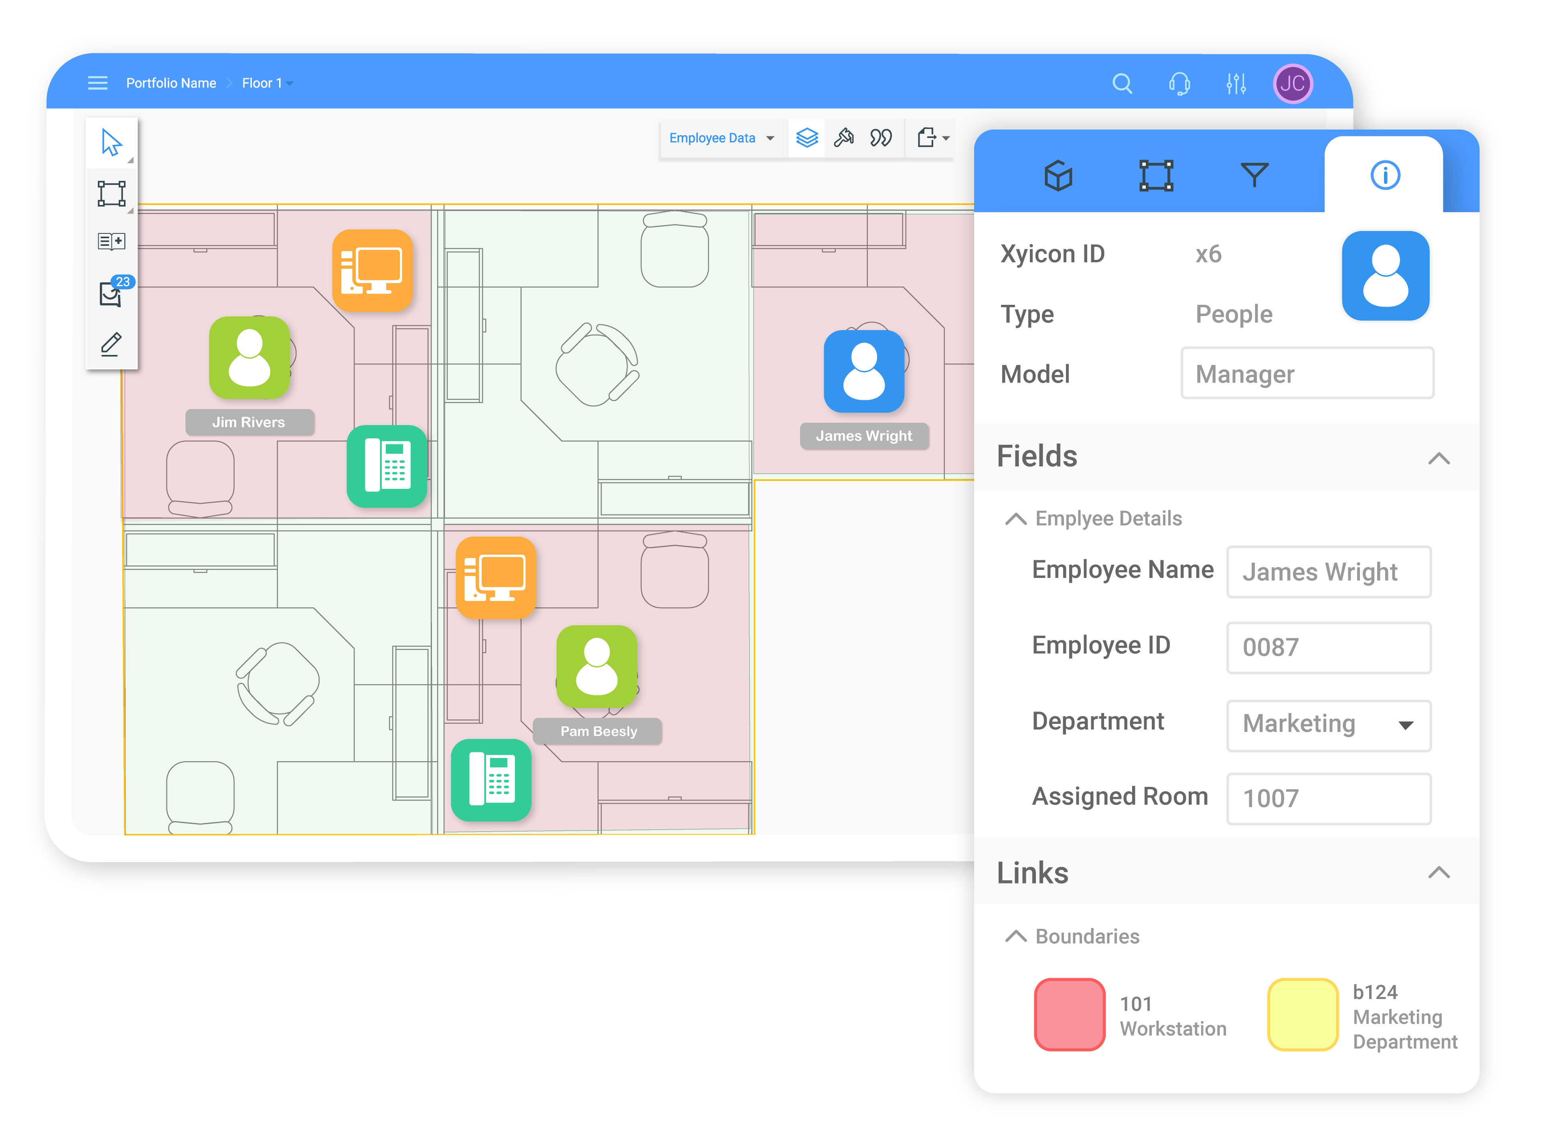
Task: Collapse the Fields section
Action: [x=1439, y=458]
